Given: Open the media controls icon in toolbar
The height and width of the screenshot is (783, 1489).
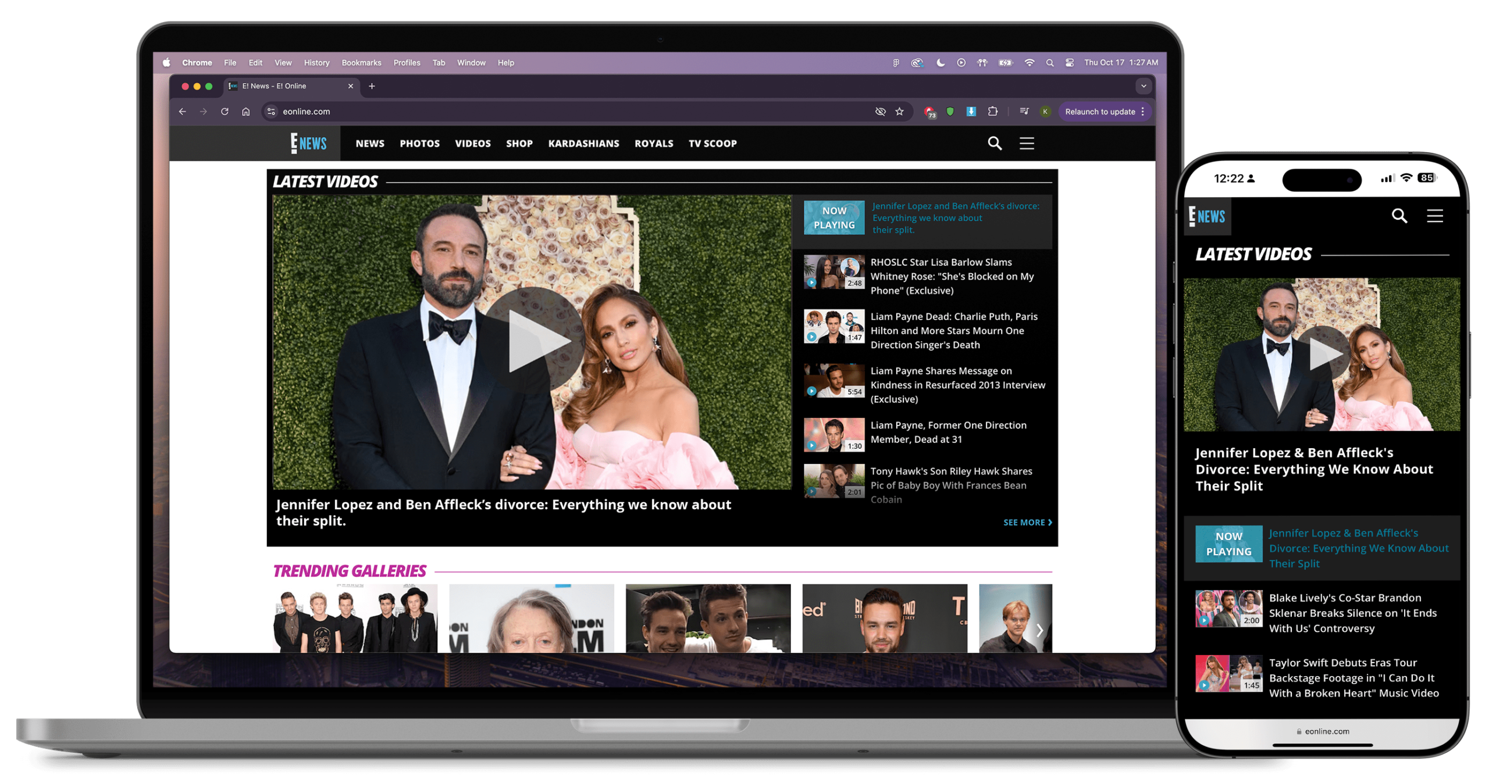Looking at the screenshot, I should [1024, 111].
